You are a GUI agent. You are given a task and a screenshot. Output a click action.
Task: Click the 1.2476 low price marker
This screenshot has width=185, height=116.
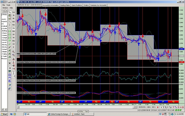point(181,62)
